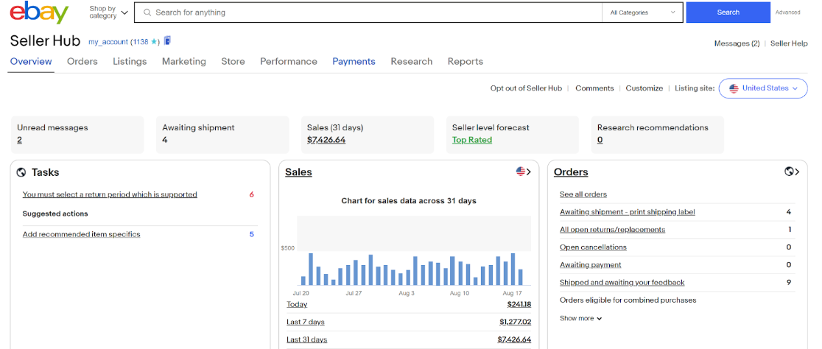Click the $1,277.02 sales amount
This screenshot has height=349, width=822.
[x=516, y=322]
